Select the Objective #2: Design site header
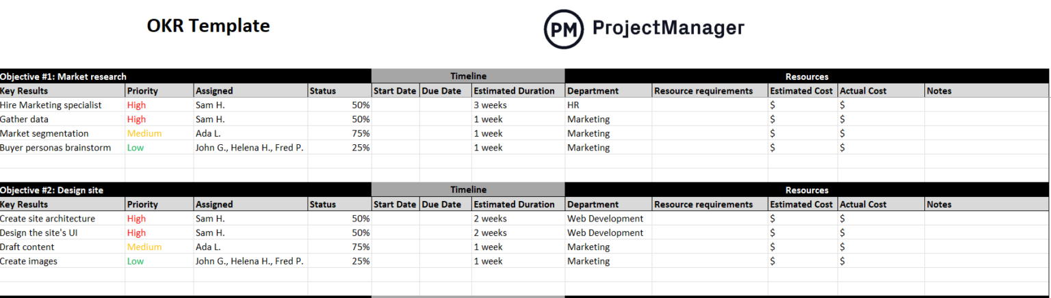 (x=52, y=190)
